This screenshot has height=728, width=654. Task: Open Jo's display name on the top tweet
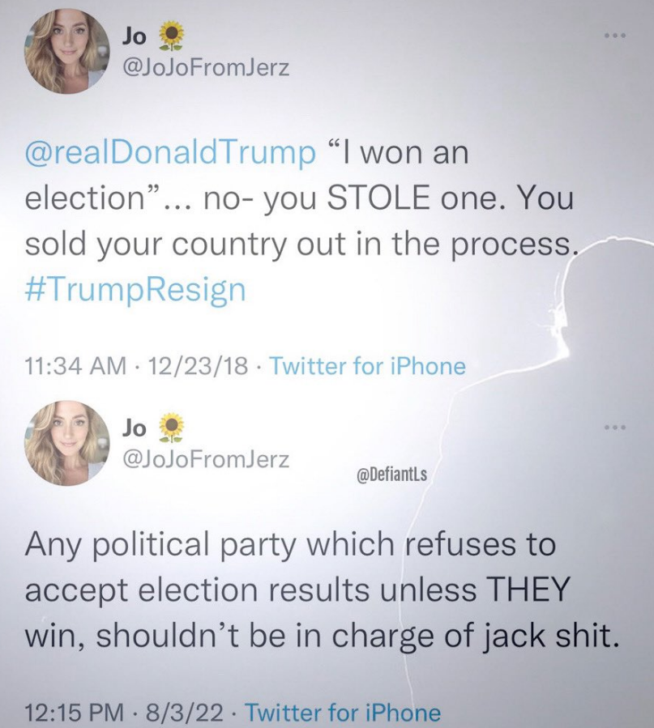click(x=135, y=35)
